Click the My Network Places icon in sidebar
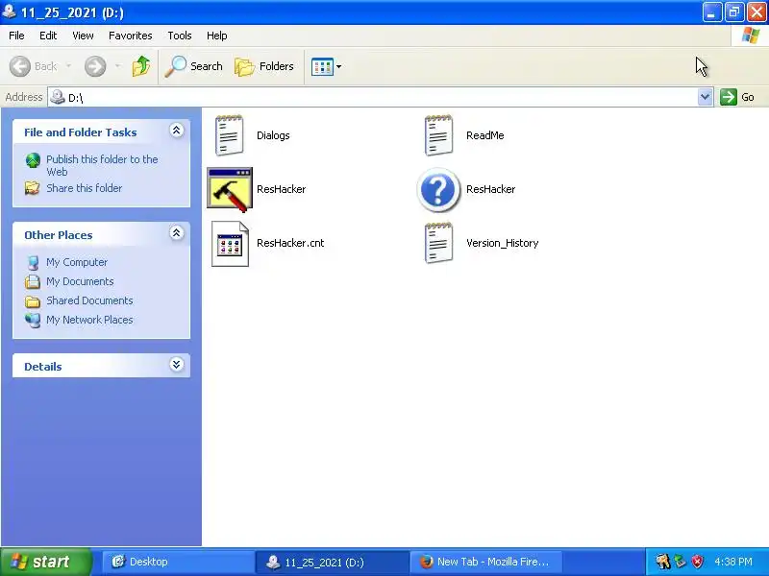The image size is (769, 576). (33, 321)
